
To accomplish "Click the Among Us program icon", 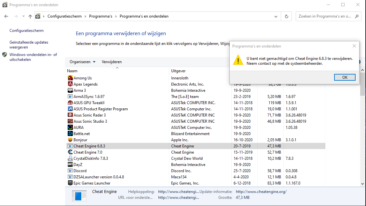I will [70, 78].
